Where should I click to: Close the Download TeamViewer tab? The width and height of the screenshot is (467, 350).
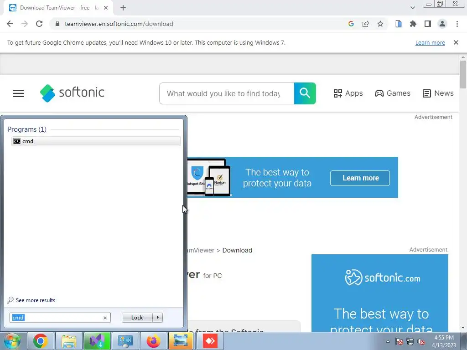coord(106,8)
